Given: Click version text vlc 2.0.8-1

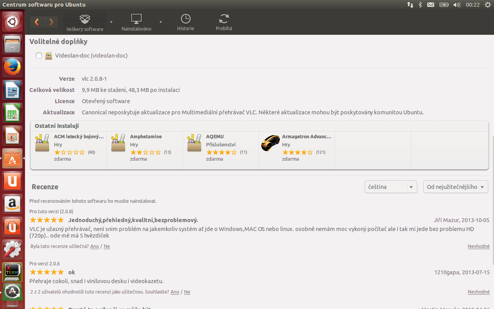Looking at the screenshot, I should tap(94, 79).
